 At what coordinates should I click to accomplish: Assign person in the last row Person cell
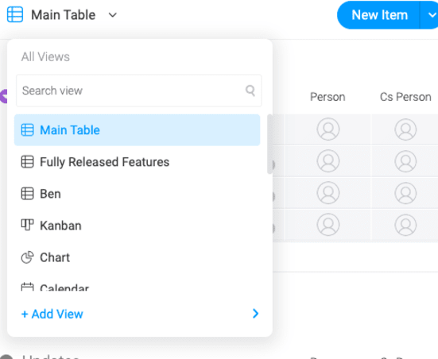click(x=328, y=225)
